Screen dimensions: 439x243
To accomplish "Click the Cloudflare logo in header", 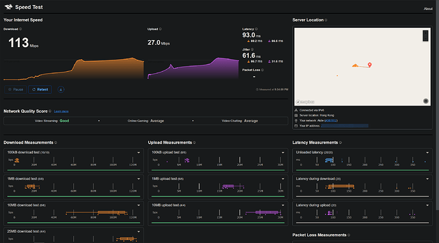I will click(9, 7).
